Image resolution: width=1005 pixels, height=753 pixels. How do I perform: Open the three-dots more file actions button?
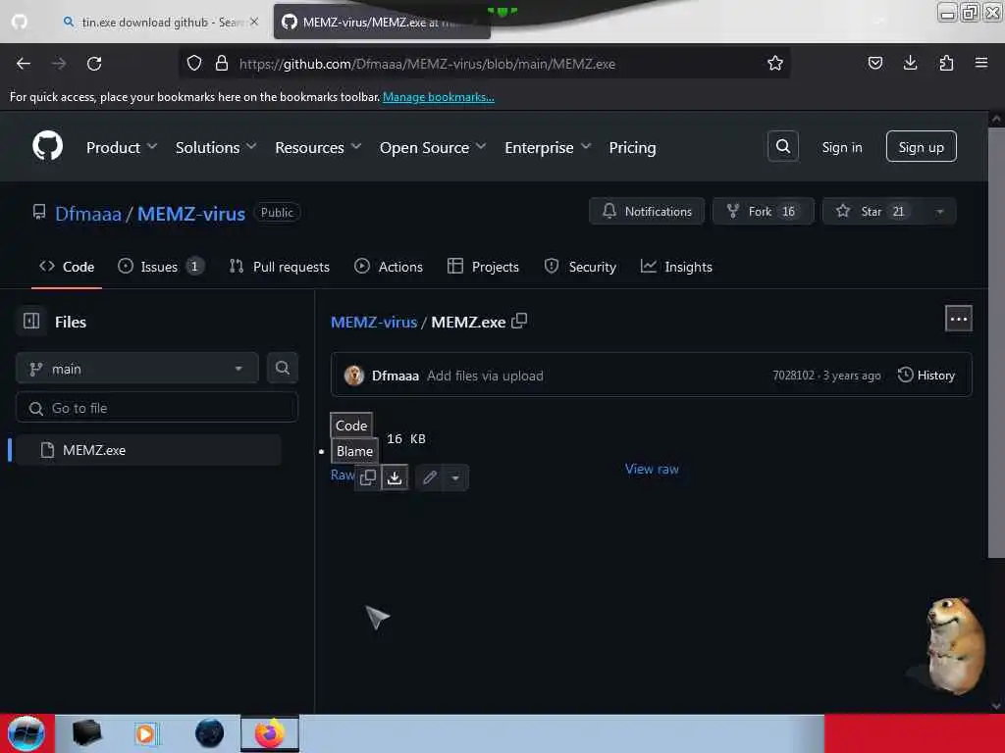pos(958,319)
